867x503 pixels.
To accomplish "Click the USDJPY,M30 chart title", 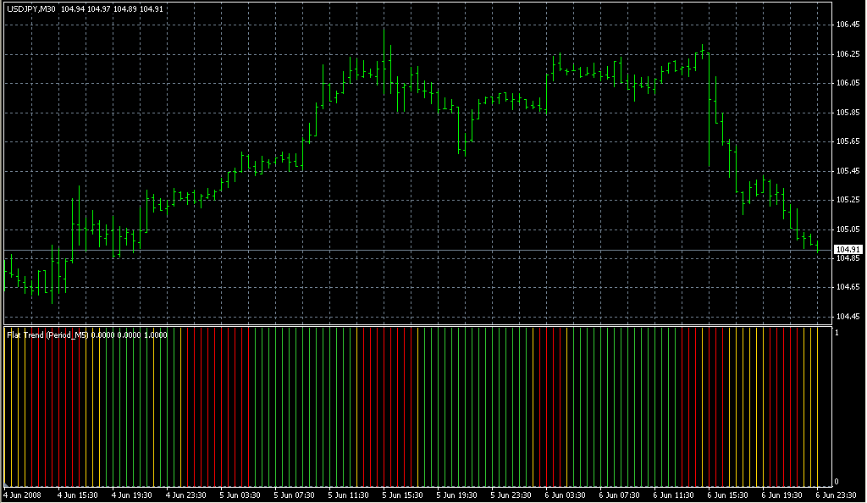I will (x=31, y=8).
